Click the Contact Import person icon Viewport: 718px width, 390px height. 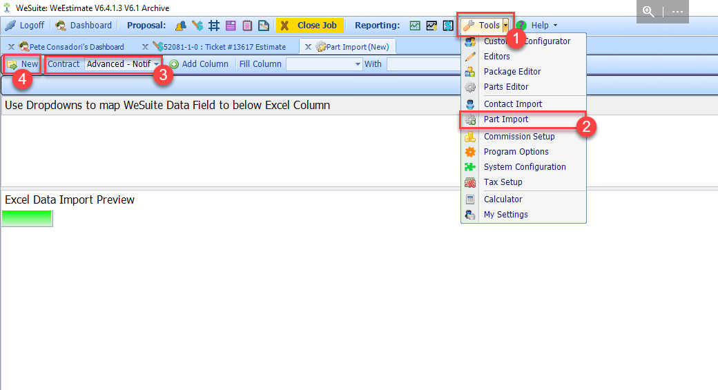(470, 104)
